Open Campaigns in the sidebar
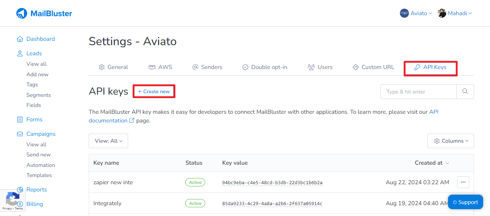490x216 pixels. click(x=41, y=134)
